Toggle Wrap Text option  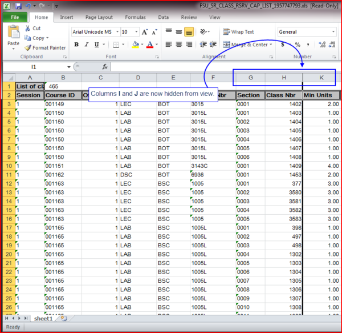point(238,32)
